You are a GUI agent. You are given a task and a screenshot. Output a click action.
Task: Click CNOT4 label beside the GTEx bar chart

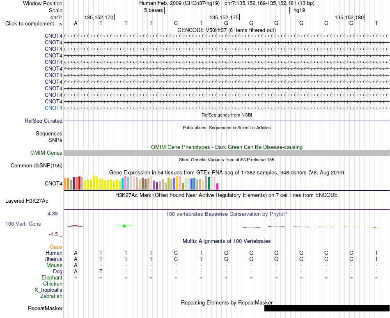(53, 183)
